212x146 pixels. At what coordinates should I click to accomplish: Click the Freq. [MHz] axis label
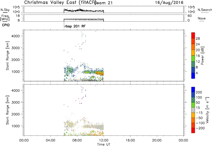(x=5, y=18)
